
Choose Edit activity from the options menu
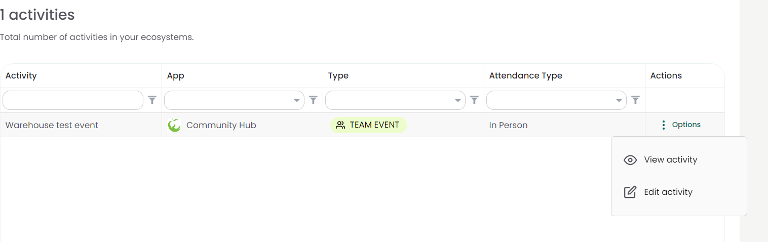pyautogui.click(x=668, y=192)
